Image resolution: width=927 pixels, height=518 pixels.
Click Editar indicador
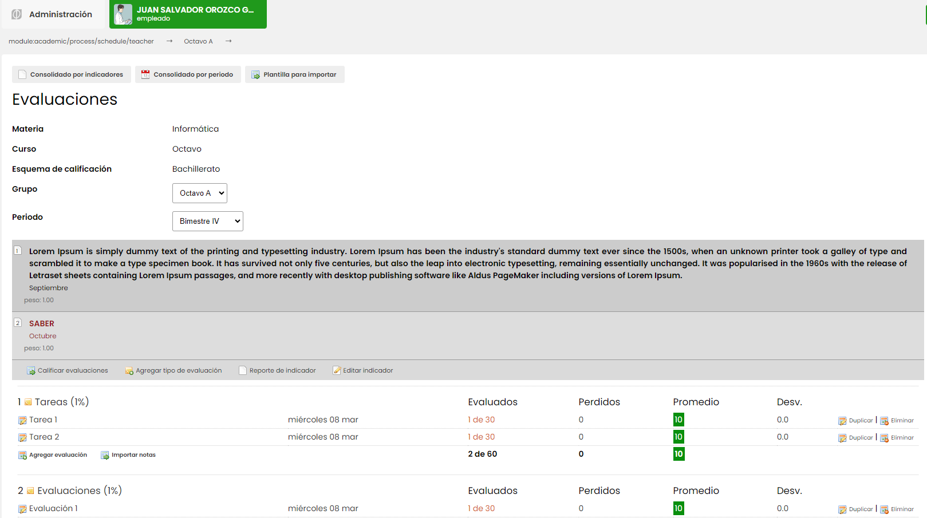[x=363, y=370]
